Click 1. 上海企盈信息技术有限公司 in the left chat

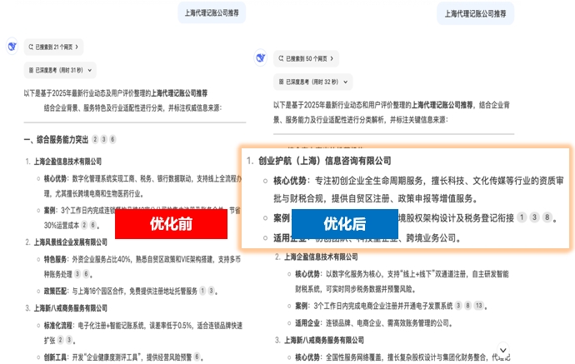coord(63,162)
